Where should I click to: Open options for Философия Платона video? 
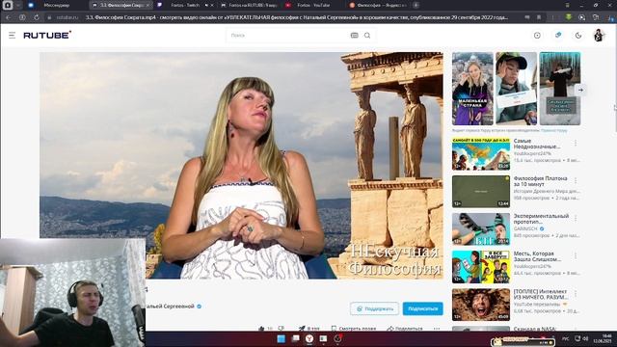(576, 180)
